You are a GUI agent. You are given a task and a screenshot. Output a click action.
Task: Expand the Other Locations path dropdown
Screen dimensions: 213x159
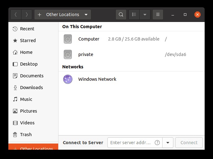pyautogui.click(x=86, y=15)
